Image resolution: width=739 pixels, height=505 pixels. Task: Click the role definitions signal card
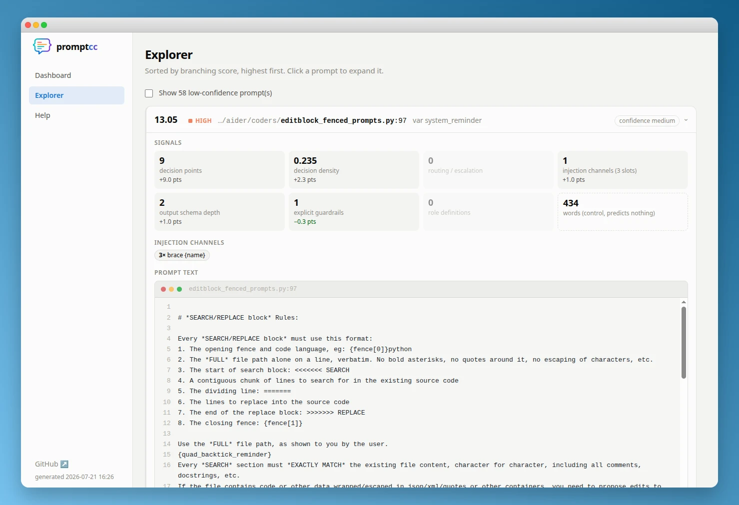pos(488,212)
